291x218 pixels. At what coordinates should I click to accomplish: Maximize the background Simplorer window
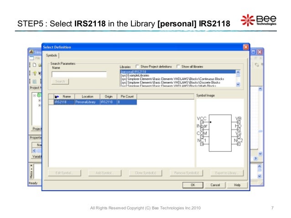point(254,52)
